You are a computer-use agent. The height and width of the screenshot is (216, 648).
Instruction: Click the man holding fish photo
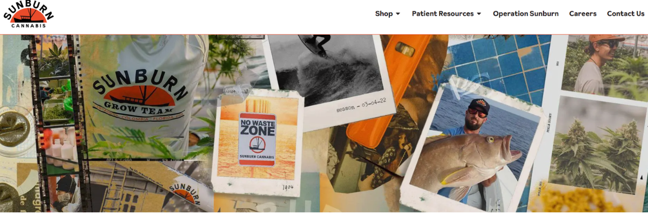471,146
